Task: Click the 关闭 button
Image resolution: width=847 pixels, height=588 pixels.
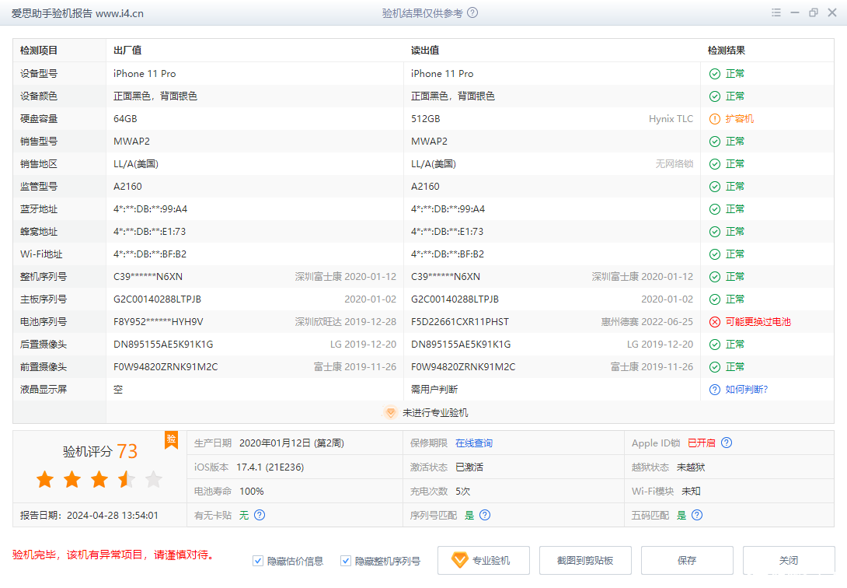Action: click(789, 561)
